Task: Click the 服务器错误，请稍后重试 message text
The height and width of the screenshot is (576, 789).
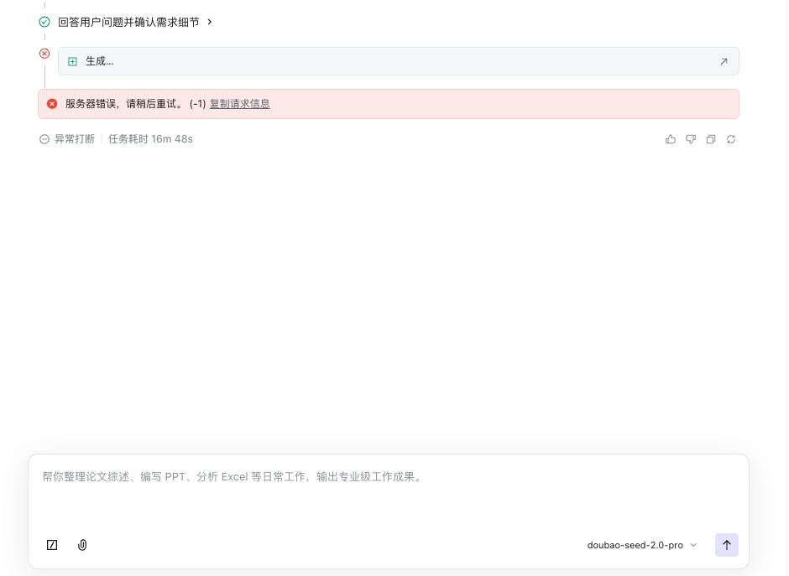Action: 123,103
